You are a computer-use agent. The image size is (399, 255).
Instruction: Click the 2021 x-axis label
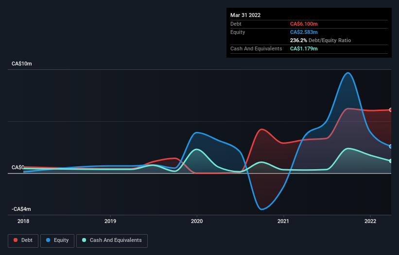tap(283, 221)
